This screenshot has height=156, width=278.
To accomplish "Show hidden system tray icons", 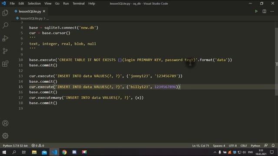I will click(215, 152).
